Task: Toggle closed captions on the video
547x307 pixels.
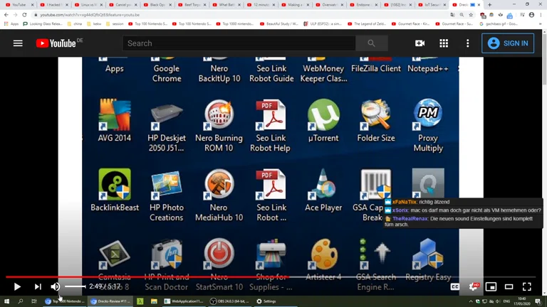Action: (454, 286)
